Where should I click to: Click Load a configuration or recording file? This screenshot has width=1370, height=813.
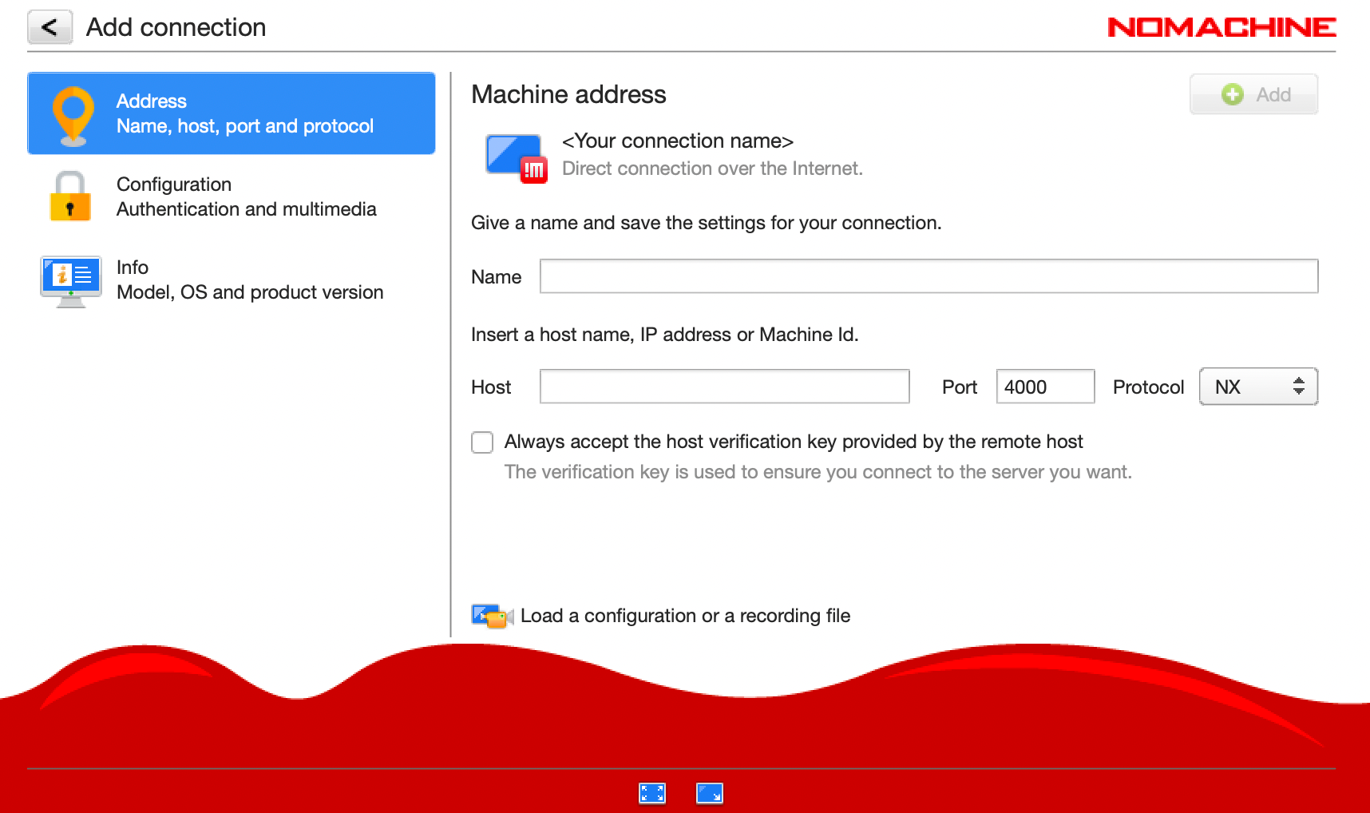685,616
